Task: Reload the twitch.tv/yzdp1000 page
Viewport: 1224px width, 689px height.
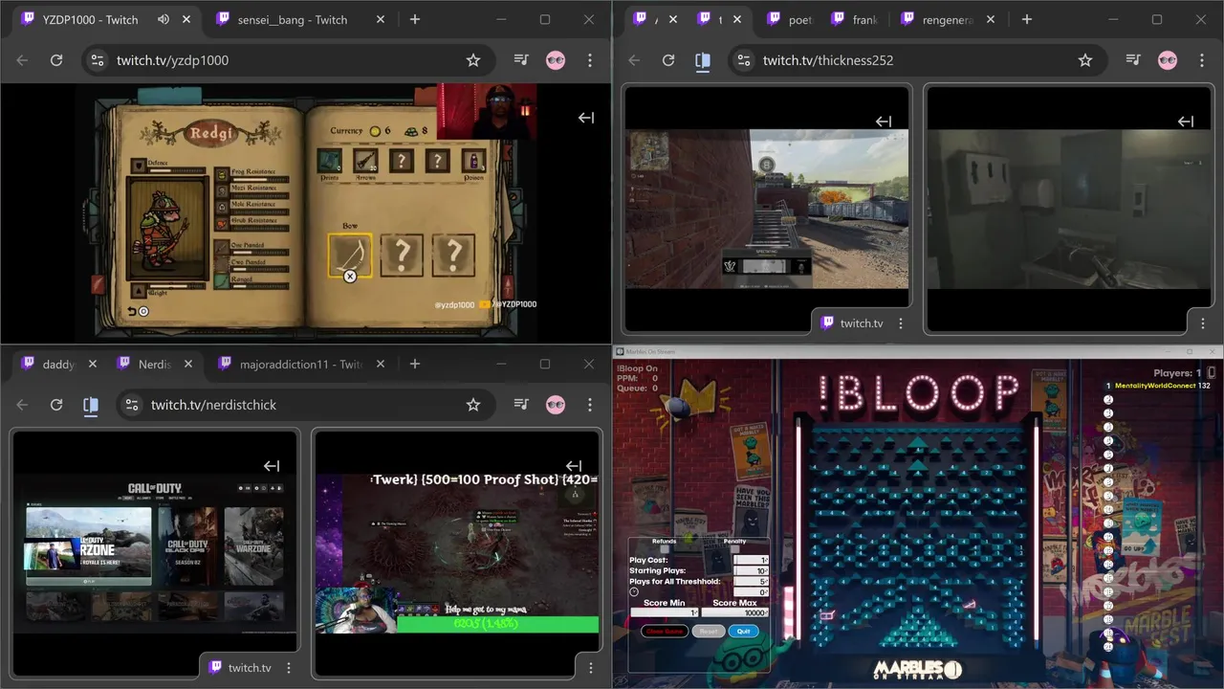Action: tap(56, 60)
